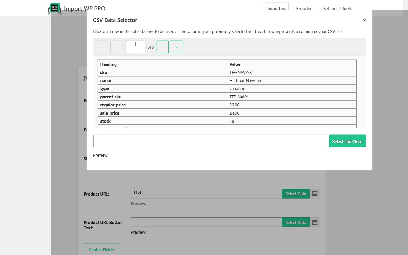Open table icon next to Product URL
Screen dimensions: 408x255
tap(315, 194)
